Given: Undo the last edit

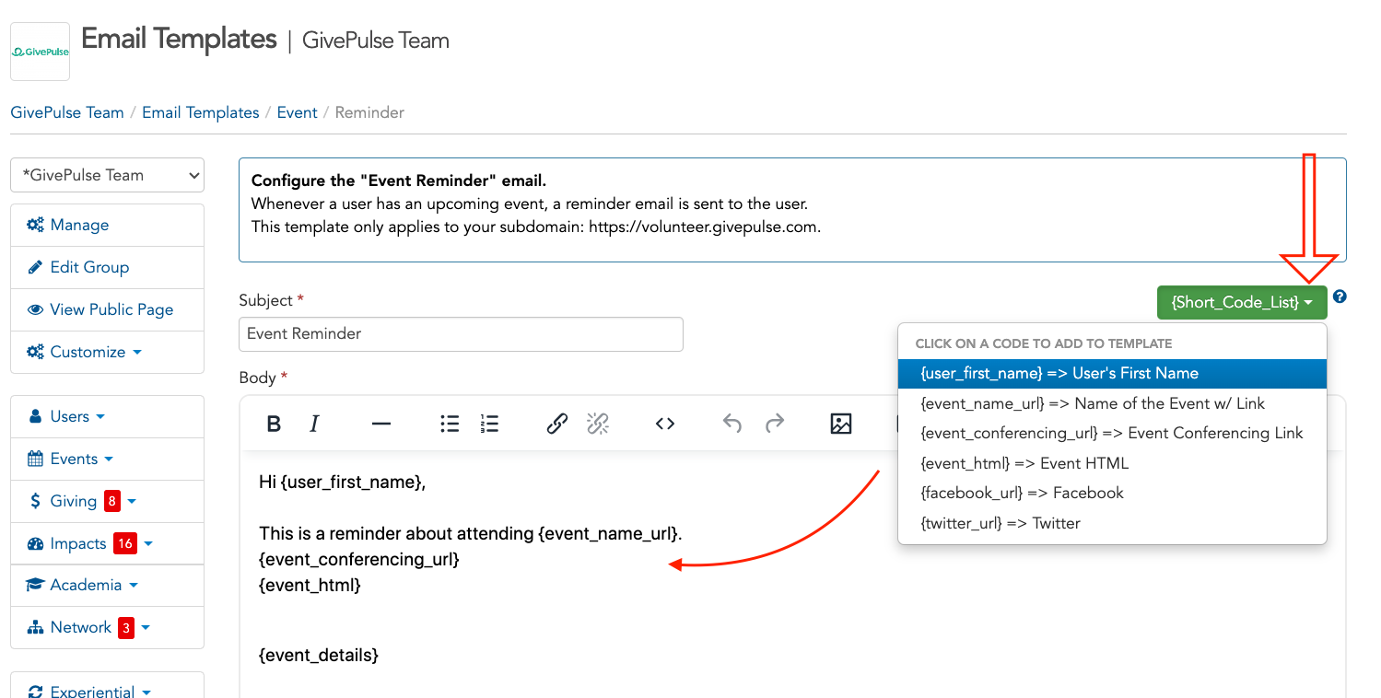Looking at the screenshot, I should point(732,424).
